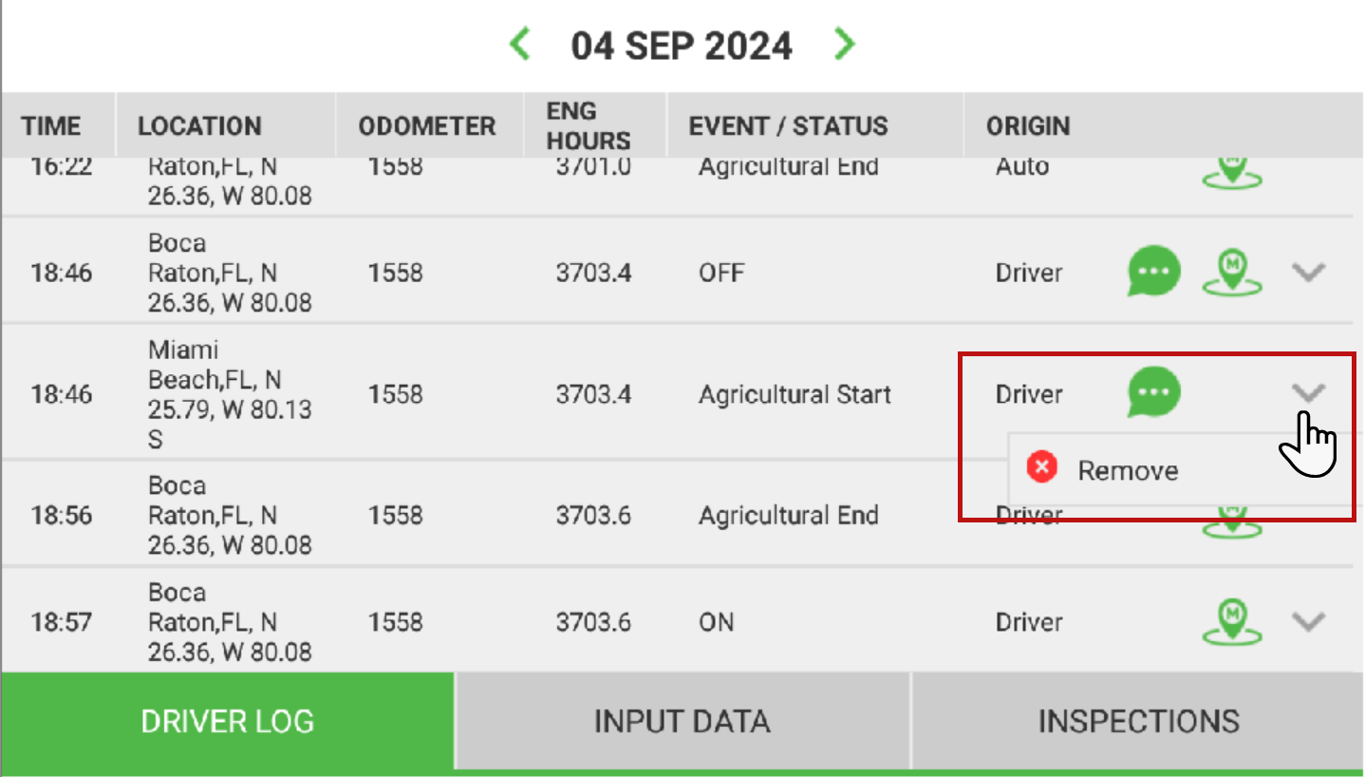Viewport: 1365px width, 777px height.
Task: Go to next day with right arrow
Action: click(x=844, y=44)
